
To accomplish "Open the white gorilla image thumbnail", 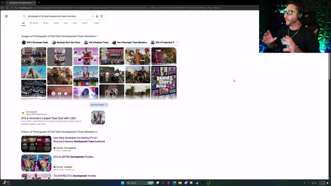I will [x=34, y=72].
